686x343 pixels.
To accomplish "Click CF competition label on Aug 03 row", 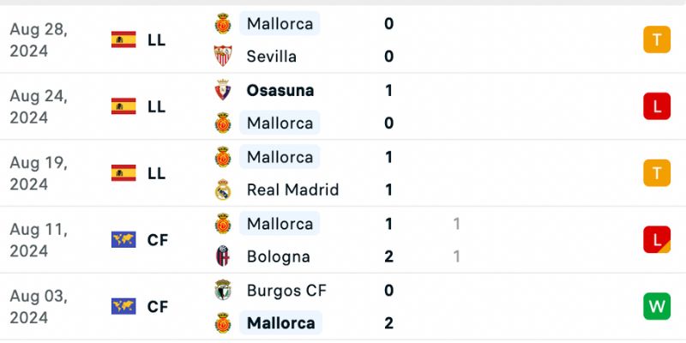I will 158,307.
